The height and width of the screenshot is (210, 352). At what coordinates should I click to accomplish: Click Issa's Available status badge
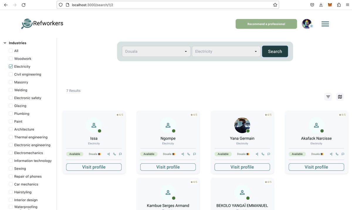tap(75, 154)
